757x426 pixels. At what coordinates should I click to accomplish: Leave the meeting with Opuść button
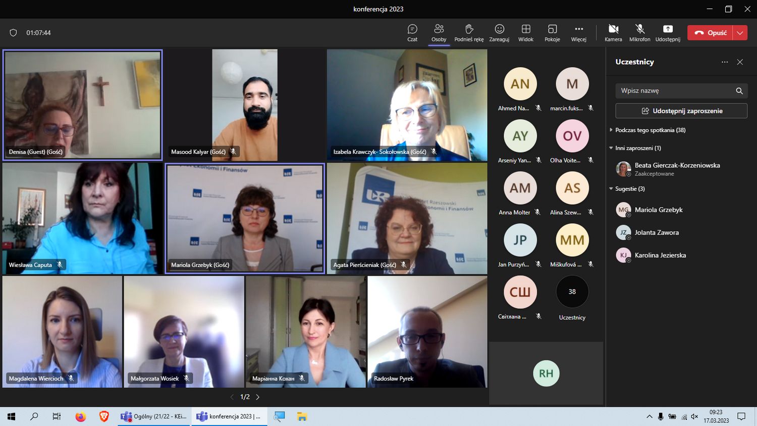click(x=711, y=33)
